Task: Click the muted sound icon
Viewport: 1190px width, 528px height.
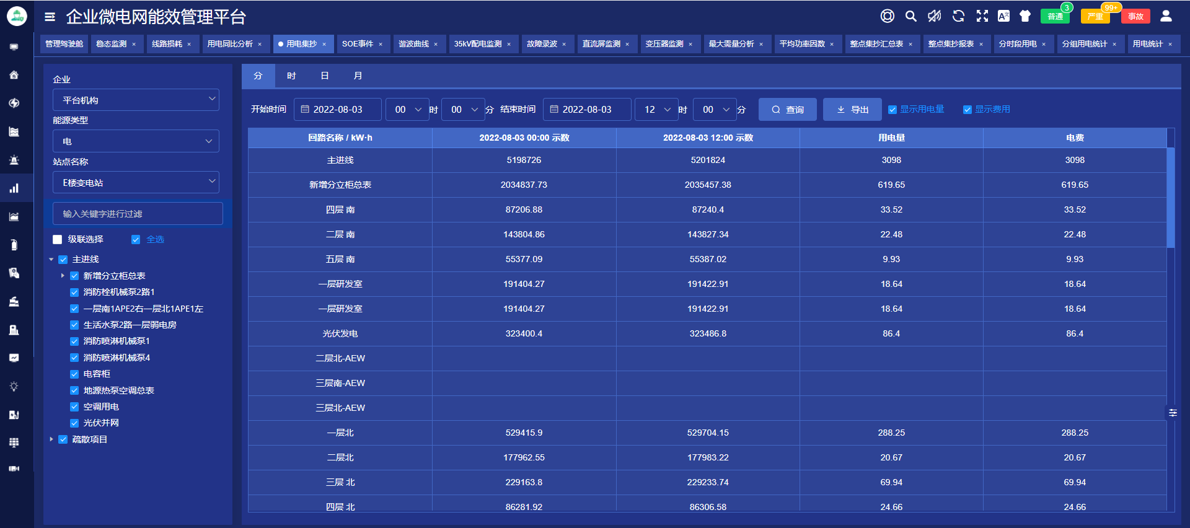Action: (934, 16)
